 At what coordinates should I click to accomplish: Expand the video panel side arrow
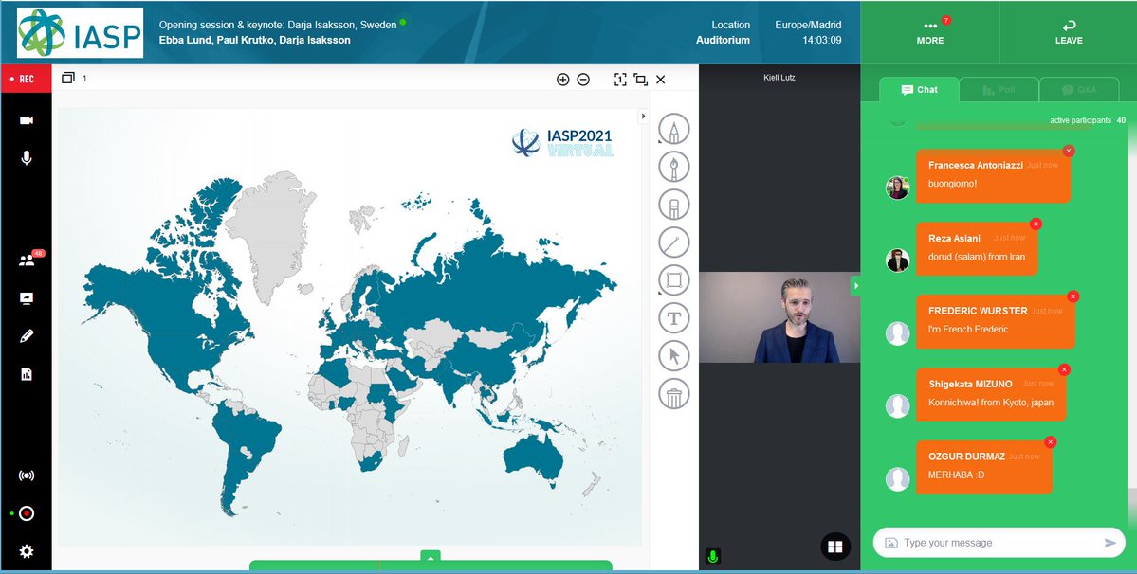[x=855, y=285]
